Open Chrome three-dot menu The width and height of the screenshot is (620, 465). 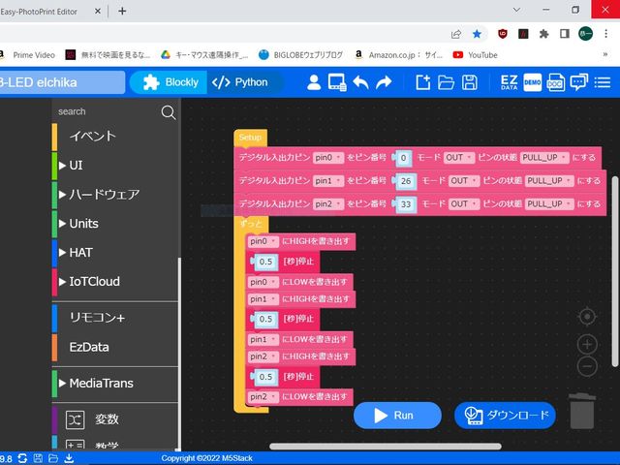click(x=605, y=34)
